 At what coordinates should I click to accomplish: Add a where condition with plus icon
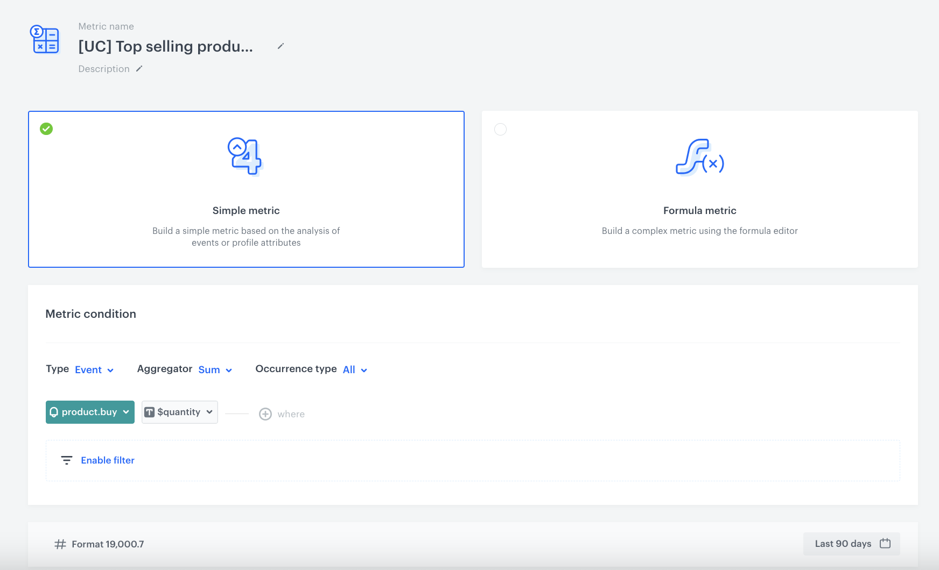(x=265, y=414)
